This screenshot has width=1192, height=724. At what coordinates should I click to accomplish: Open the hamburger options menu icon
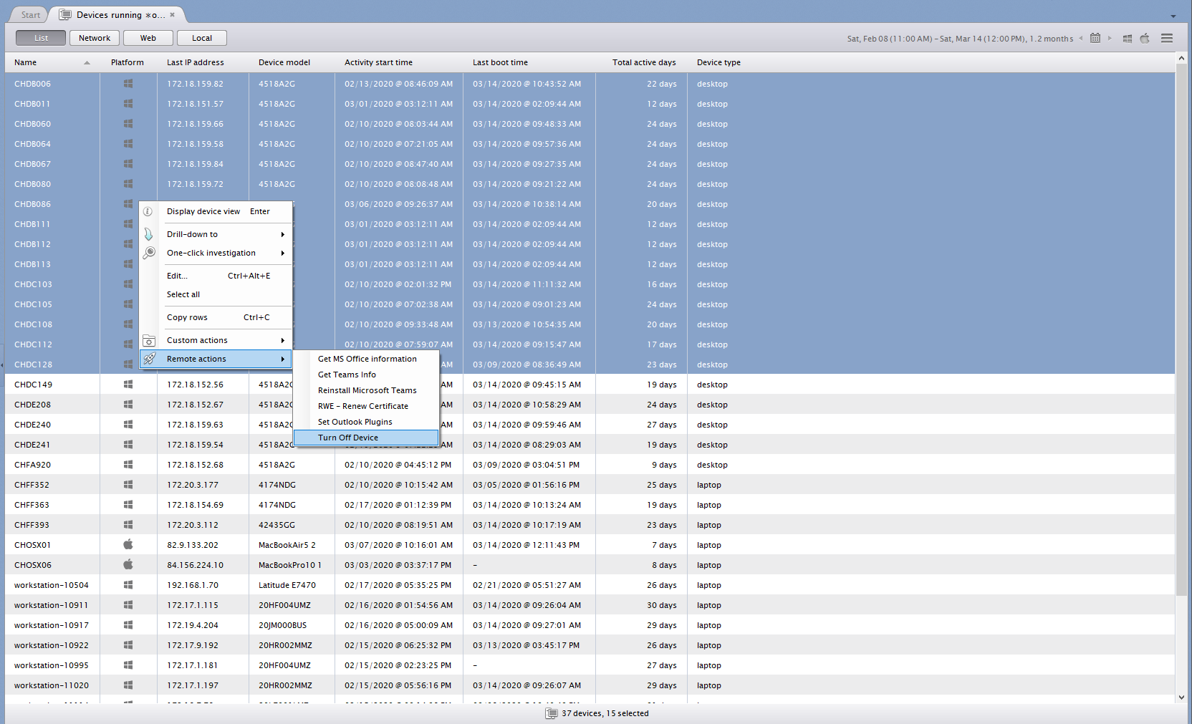tap(1167, 38)
